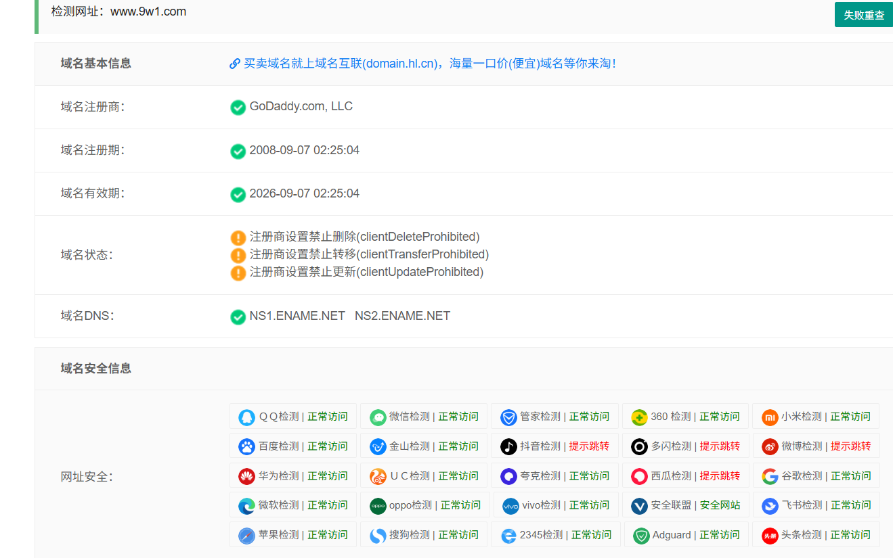Click the 华为检测 Huawei icon
The width and height of the screenshot is (893, 558).
coord(246,475)
